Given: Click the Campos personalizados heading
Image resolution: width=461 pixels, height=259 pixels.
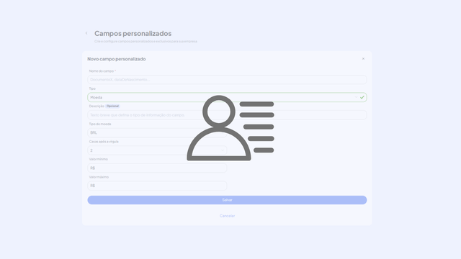Looking at the screenshot, I should point(133,34).
